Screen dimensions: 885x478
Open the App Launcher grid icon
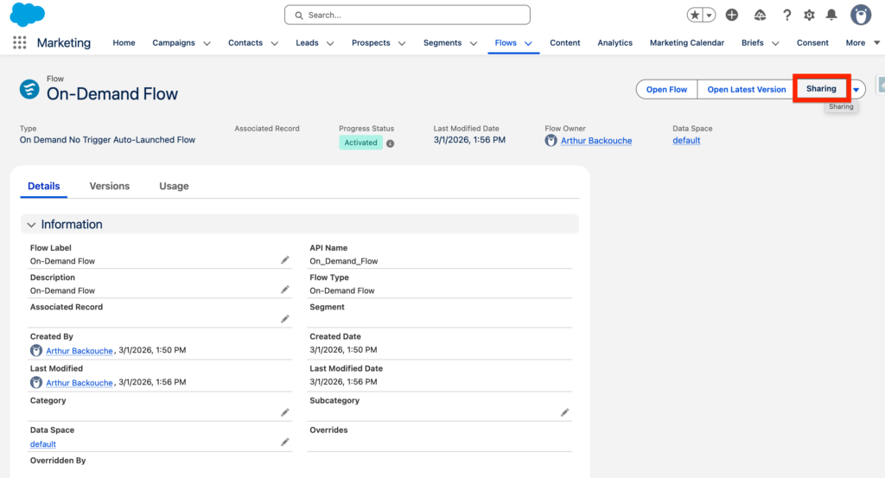[x=19, y=43]
